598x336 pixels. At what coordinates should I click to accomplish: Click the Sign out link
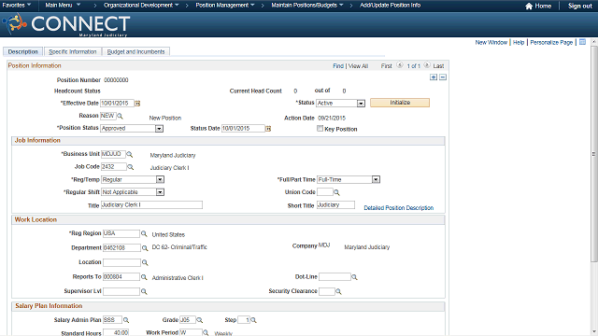pyautogui.click(x=579, y=6)
